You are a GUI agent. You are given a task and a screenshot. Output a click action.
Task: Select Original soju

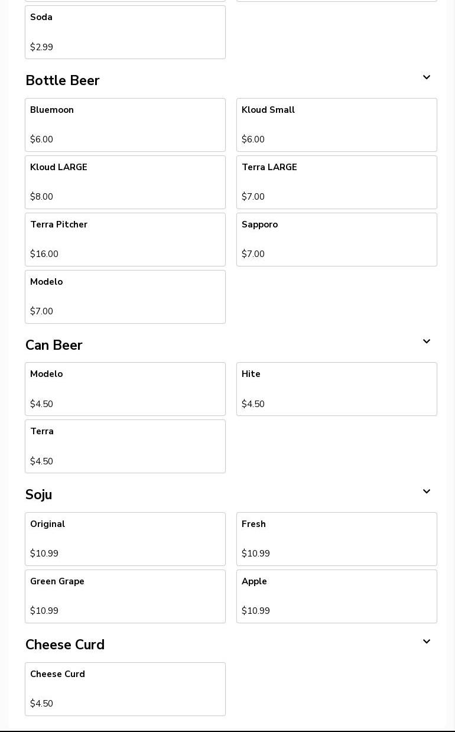pyautogui.click(x=125, y=539)
